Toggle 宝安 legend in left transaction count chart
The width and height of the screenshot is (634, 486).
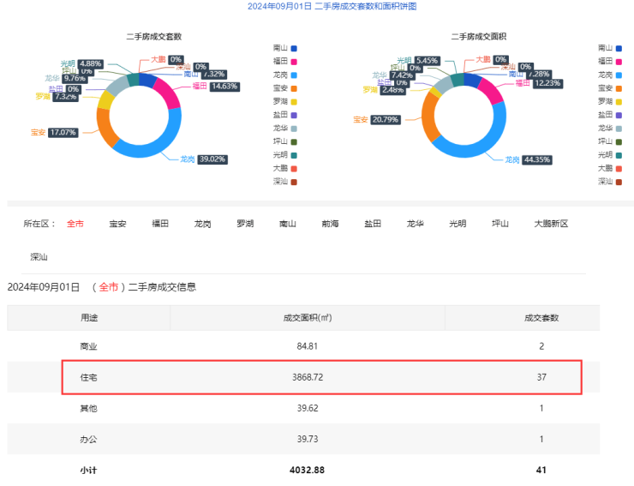click(x=286, y=88)
